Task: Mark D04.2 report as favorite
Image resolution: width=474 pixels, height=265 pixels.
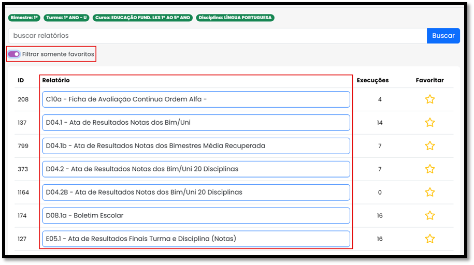Action: [429, 169]
